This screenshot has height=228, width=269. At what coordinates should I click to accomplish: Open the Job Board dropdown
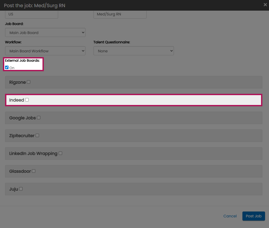tap(45, 32)
